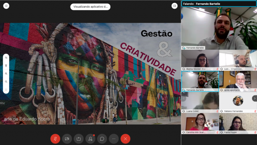Click muted mic icon beside Luiz (Organizador)
The image size is (257, 145).
255,69
